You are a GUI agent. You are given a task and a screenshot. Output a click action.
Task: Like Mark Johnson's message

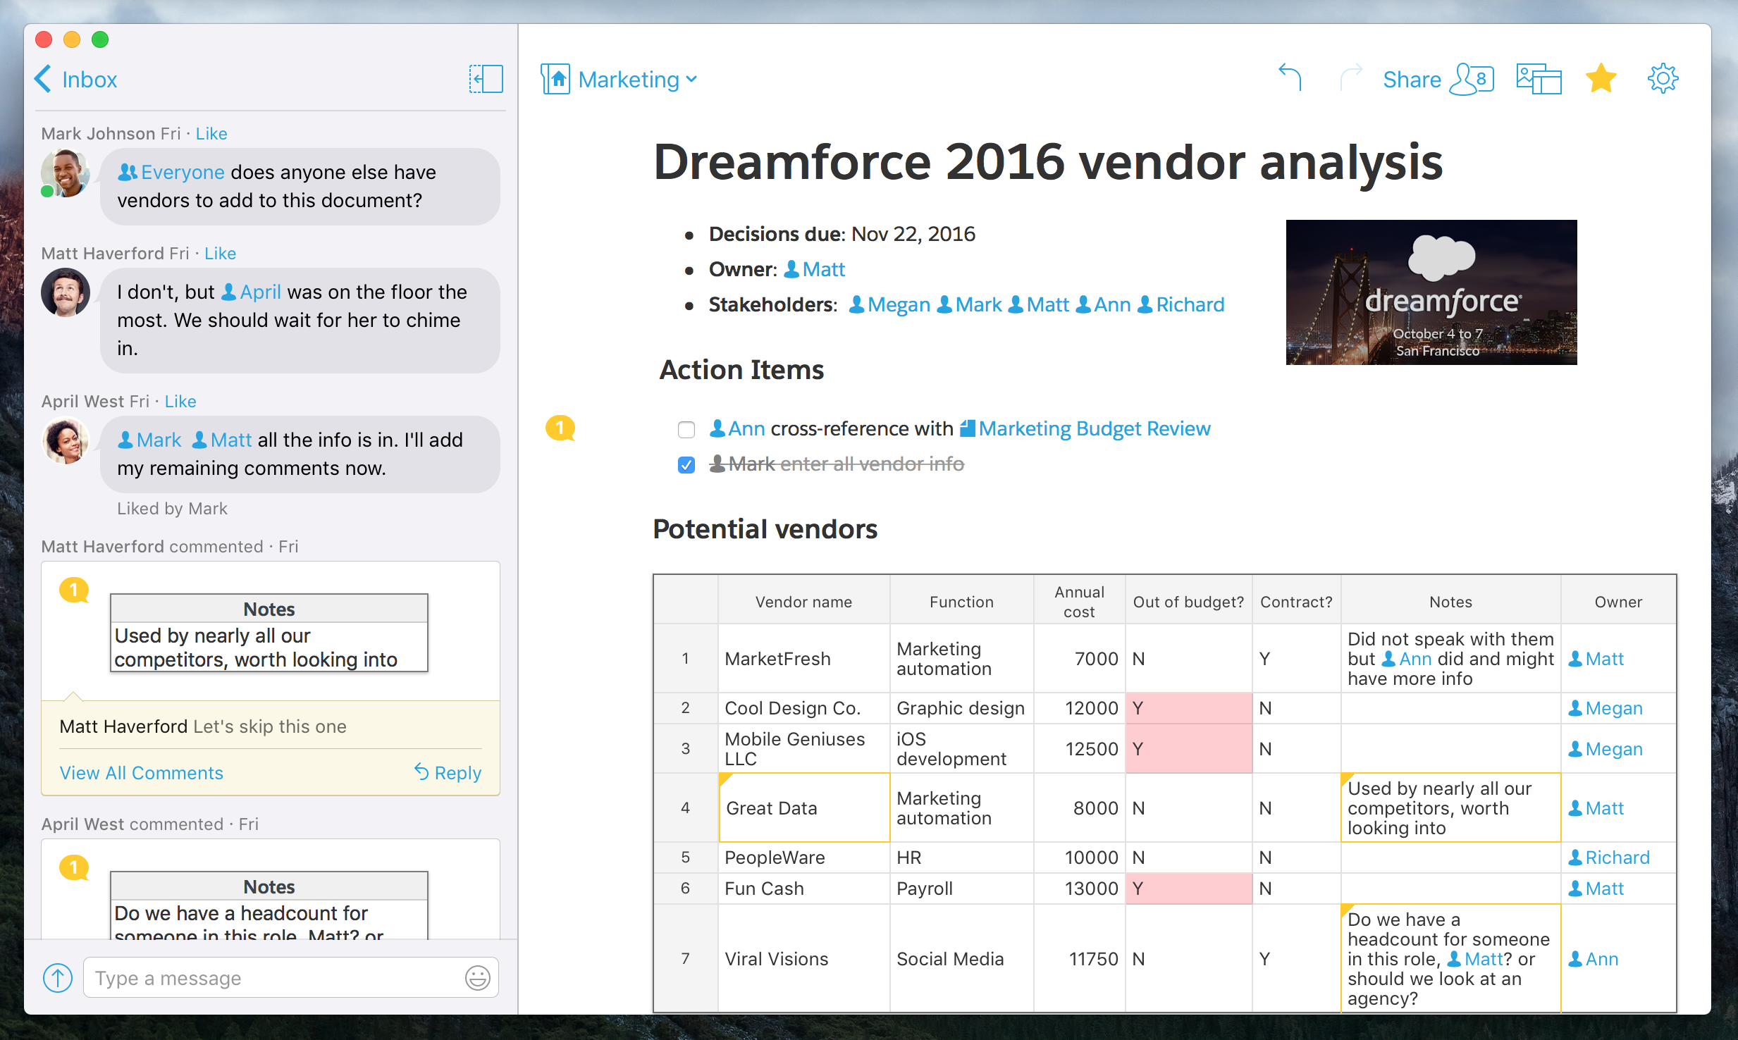pyautogui.click(x=211, y=134)
